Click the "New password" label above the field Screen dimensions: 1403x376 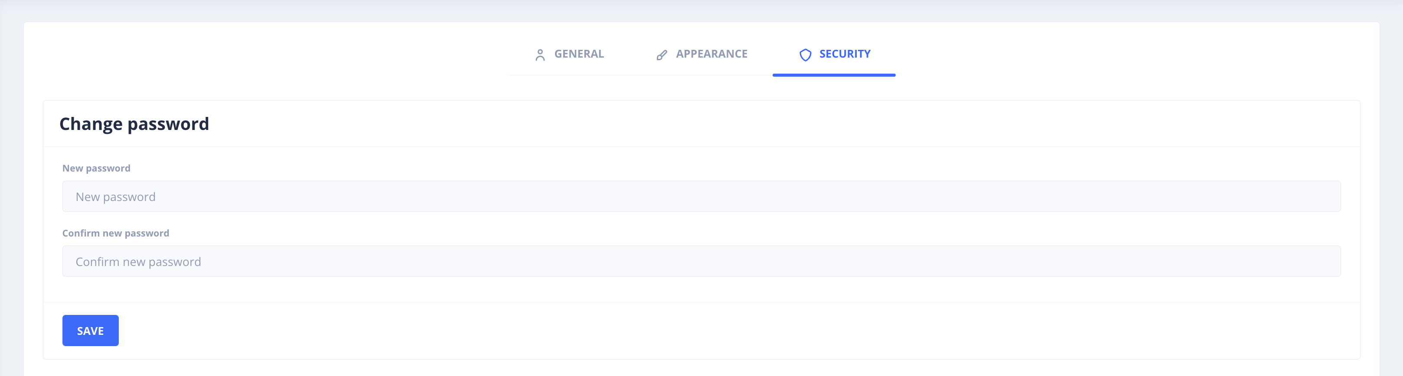(x=96, y=168)
